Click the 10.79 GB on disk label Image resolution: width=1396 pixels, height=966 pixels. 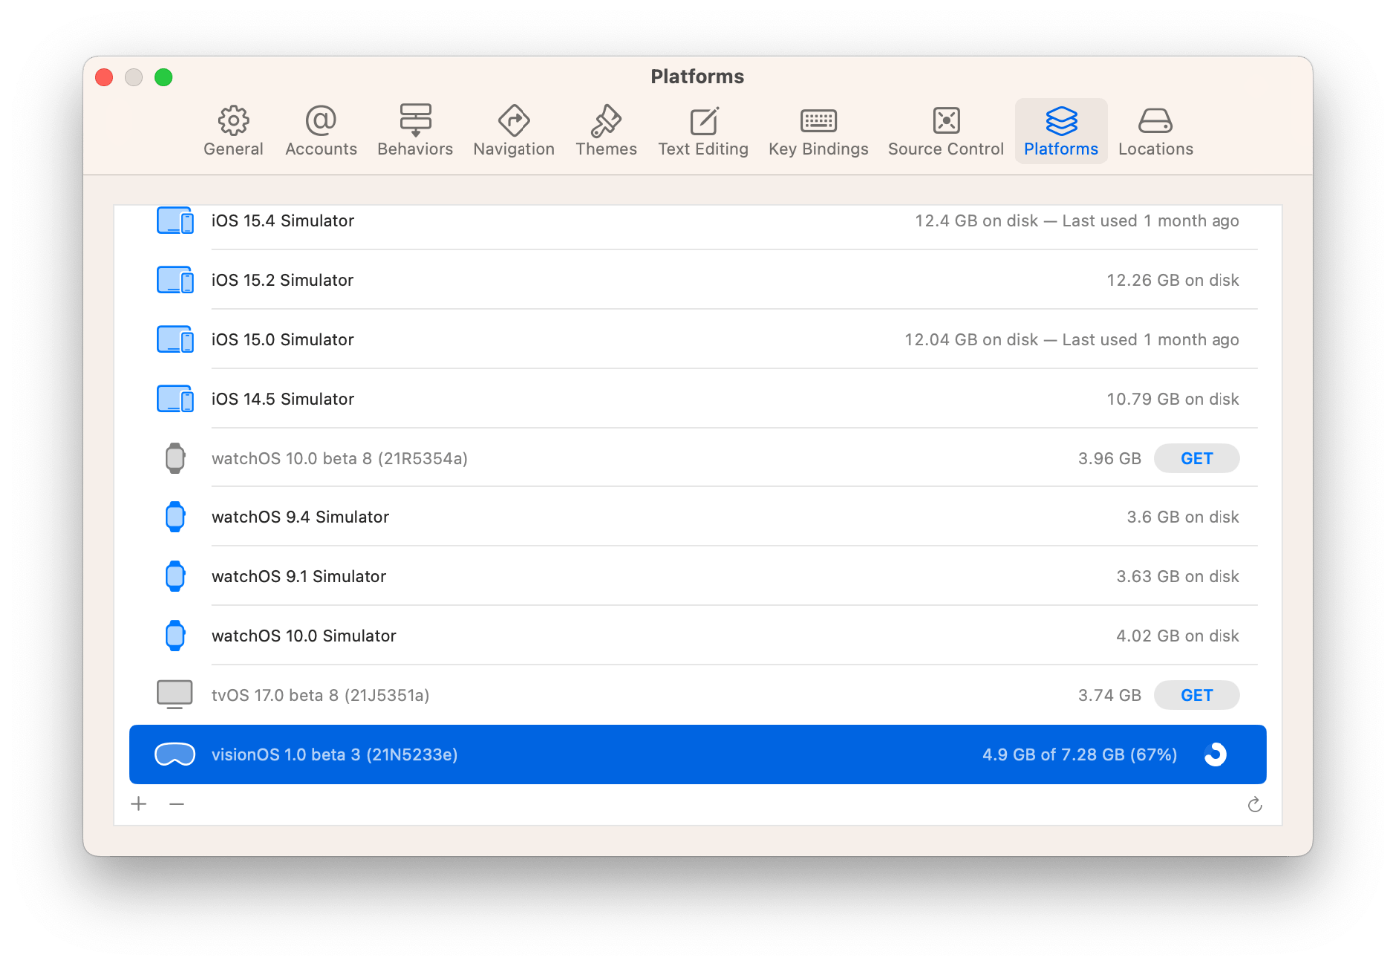tap(1173, 399)
